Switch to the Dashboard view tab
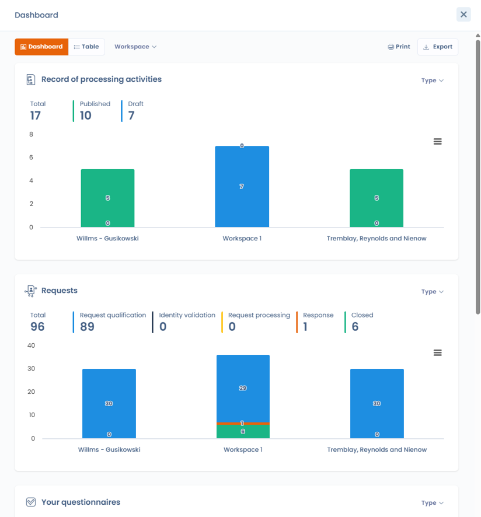 41,47
